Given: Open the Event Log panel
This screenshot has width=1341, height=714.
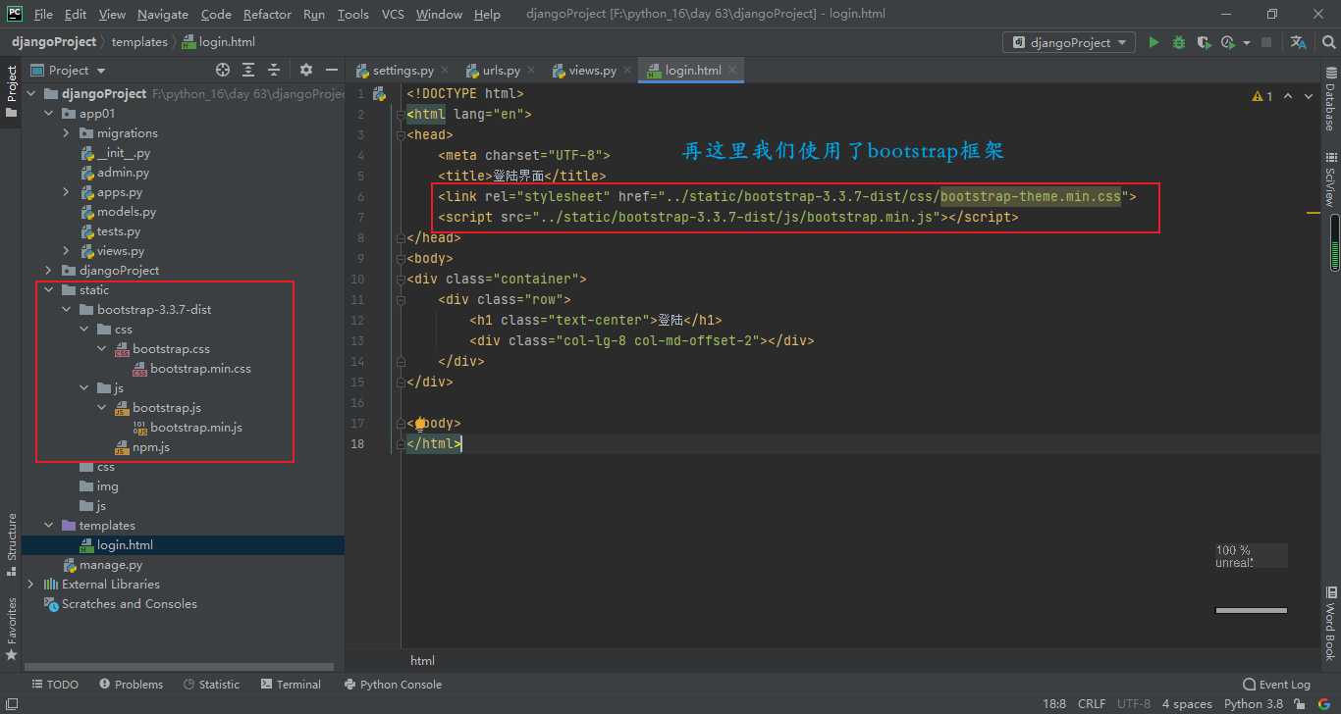Looking at the screenshot, I should pos(1276,685).
